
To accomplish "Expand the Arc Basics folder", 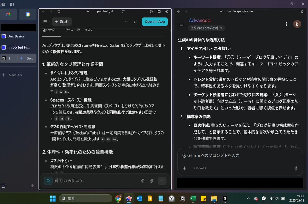I will tap(16, 36).
